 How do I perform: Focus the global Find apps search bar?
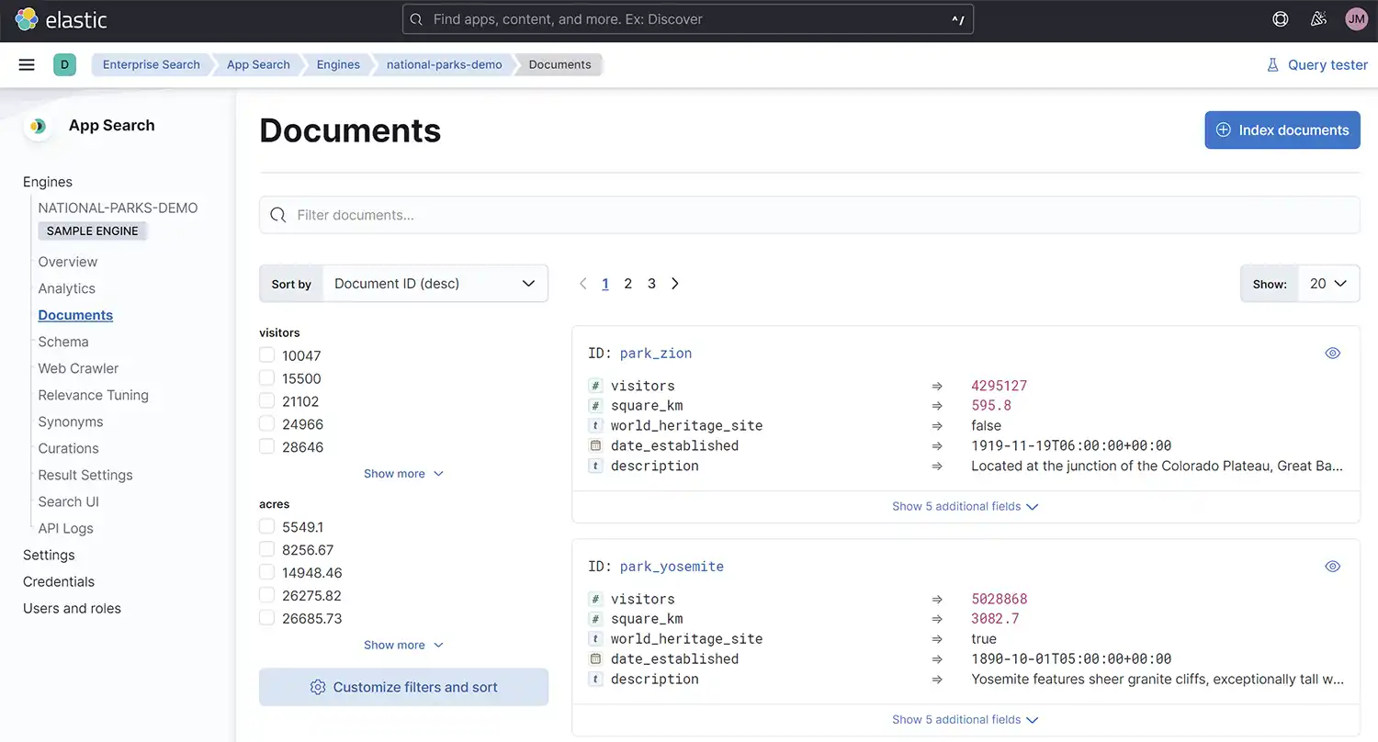click(688, 19)
